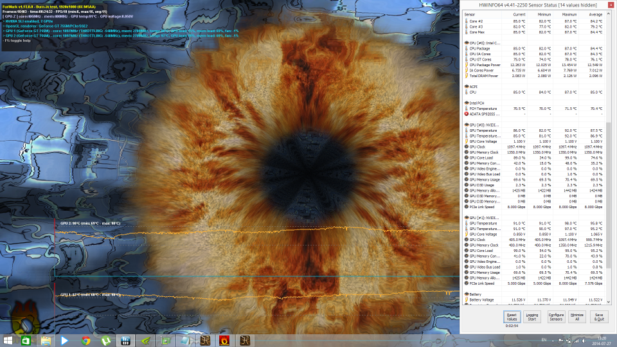
Task: Click the thermometer icon beside Core #2
Action: pyautogui.click(x=467, y=21)
